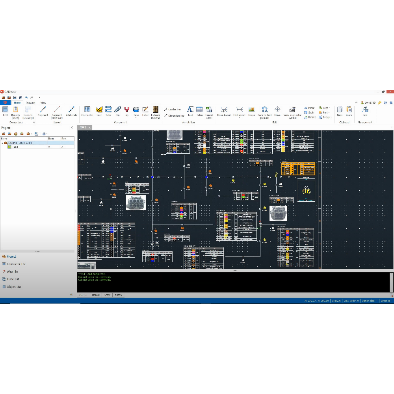The width and height of the screenshot is (394, 394).
Task: Close the TEST drawing tab
Action: 89,128
